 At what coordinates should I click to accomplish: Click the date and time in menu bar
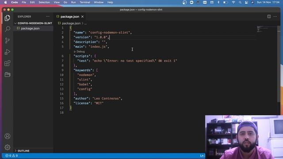click(x=268, y=2)
